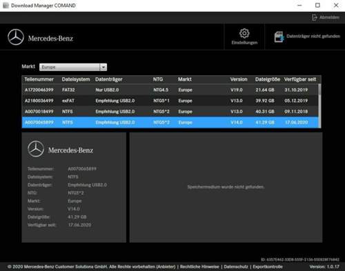Click the date 09.11.2018 cell
This screenshot has width=345, height=271.
click(296, 112)
